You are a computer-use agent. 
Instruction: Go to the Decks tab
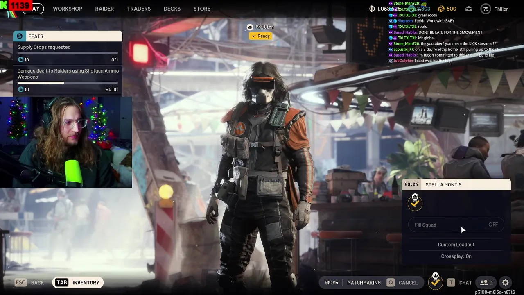click(x=172, y=9)
